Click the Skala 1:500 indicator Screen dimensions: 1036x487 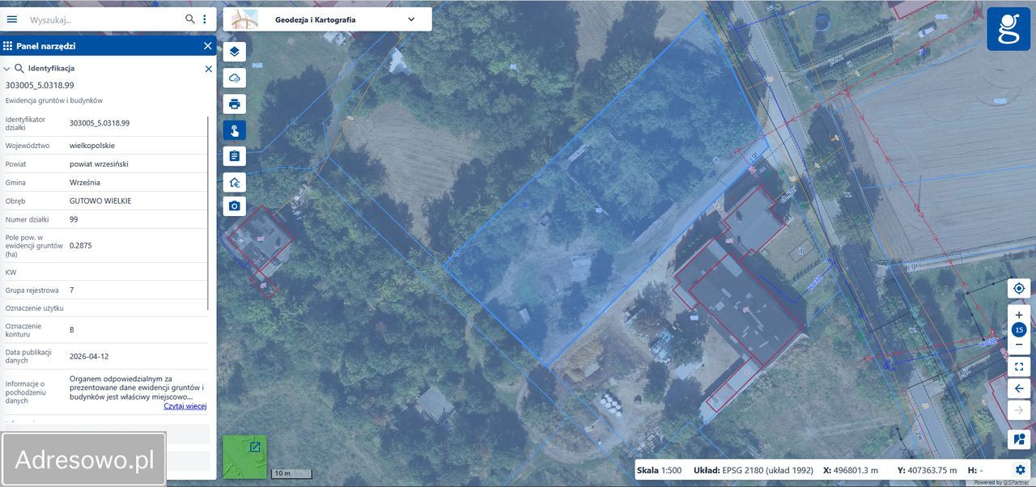(660, 470)
